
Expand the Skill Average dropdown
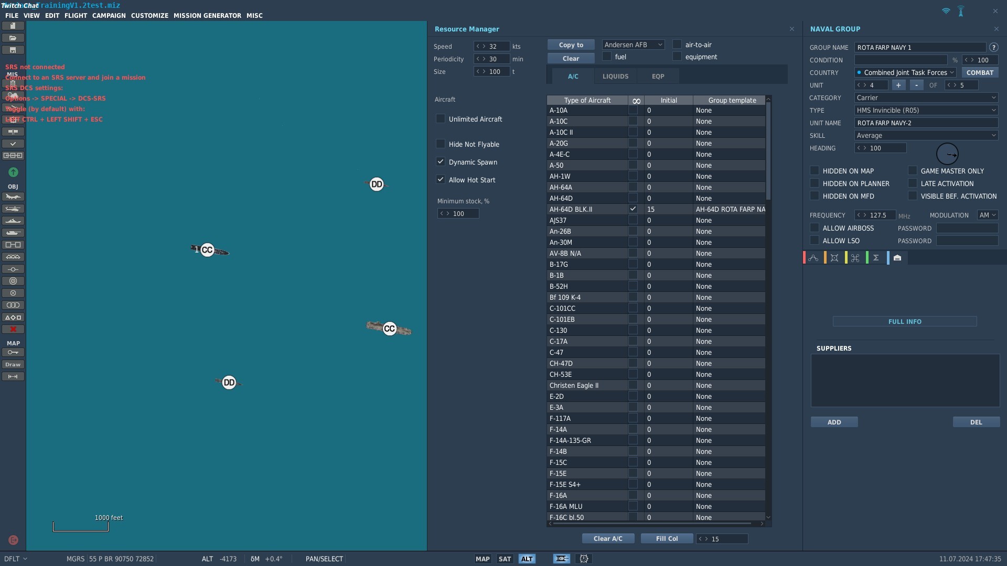coord(926,136)
